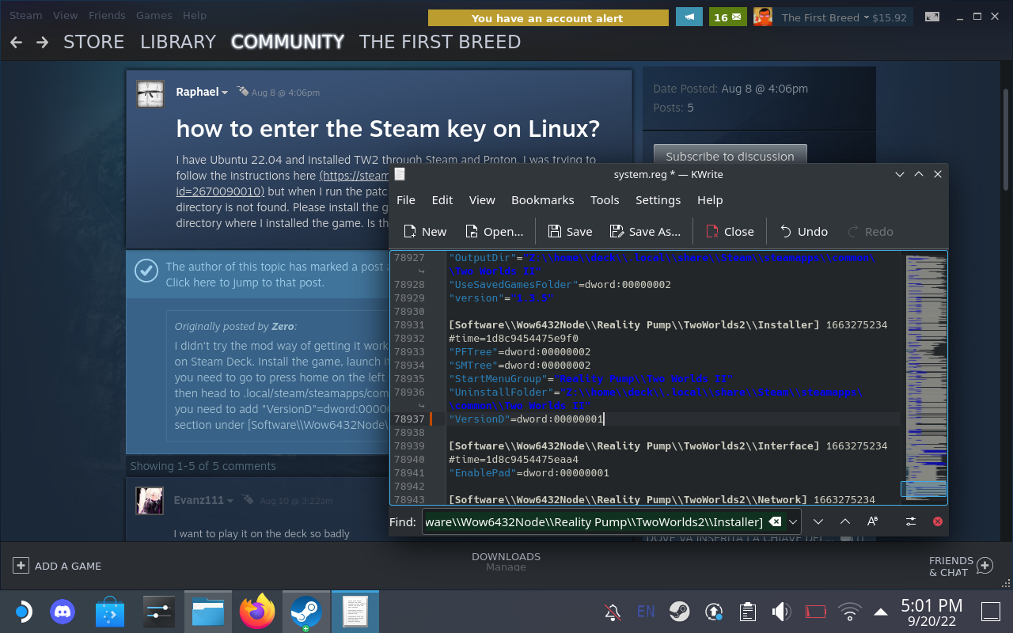Click the Evanz111 commenter avatar

(x=150, y=502)
